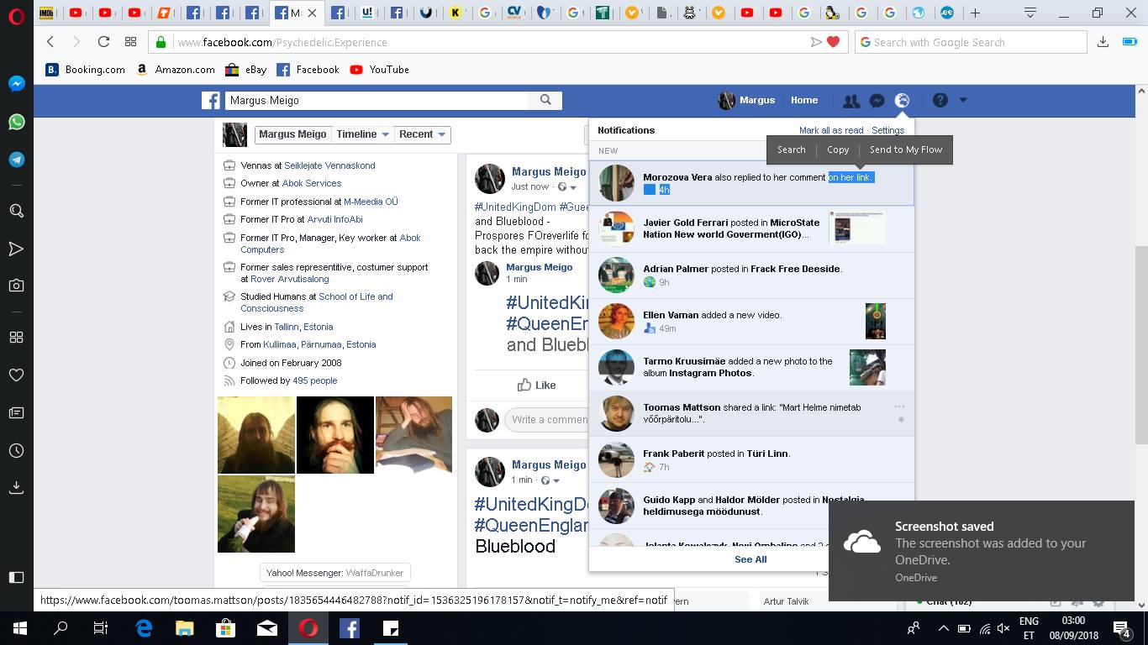Image resolution: width=1148 pixels, height=645 pixels.
Task: Switch to the IMDb tab
Action: 47,13
